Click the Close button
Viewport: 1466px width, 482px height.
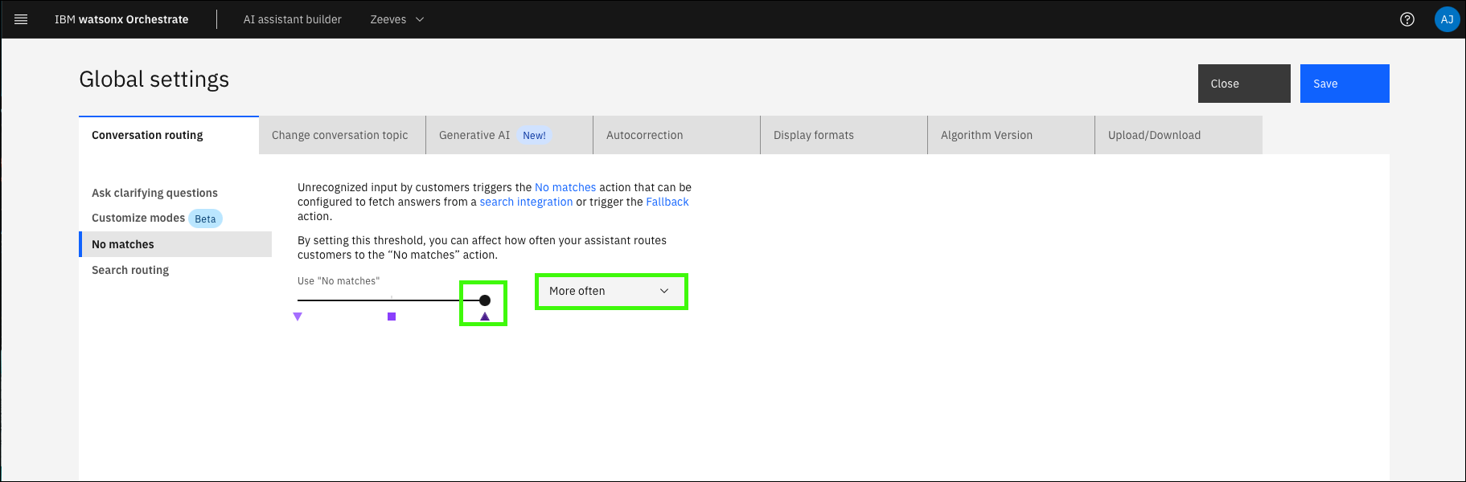click(x=1243, y=84)
